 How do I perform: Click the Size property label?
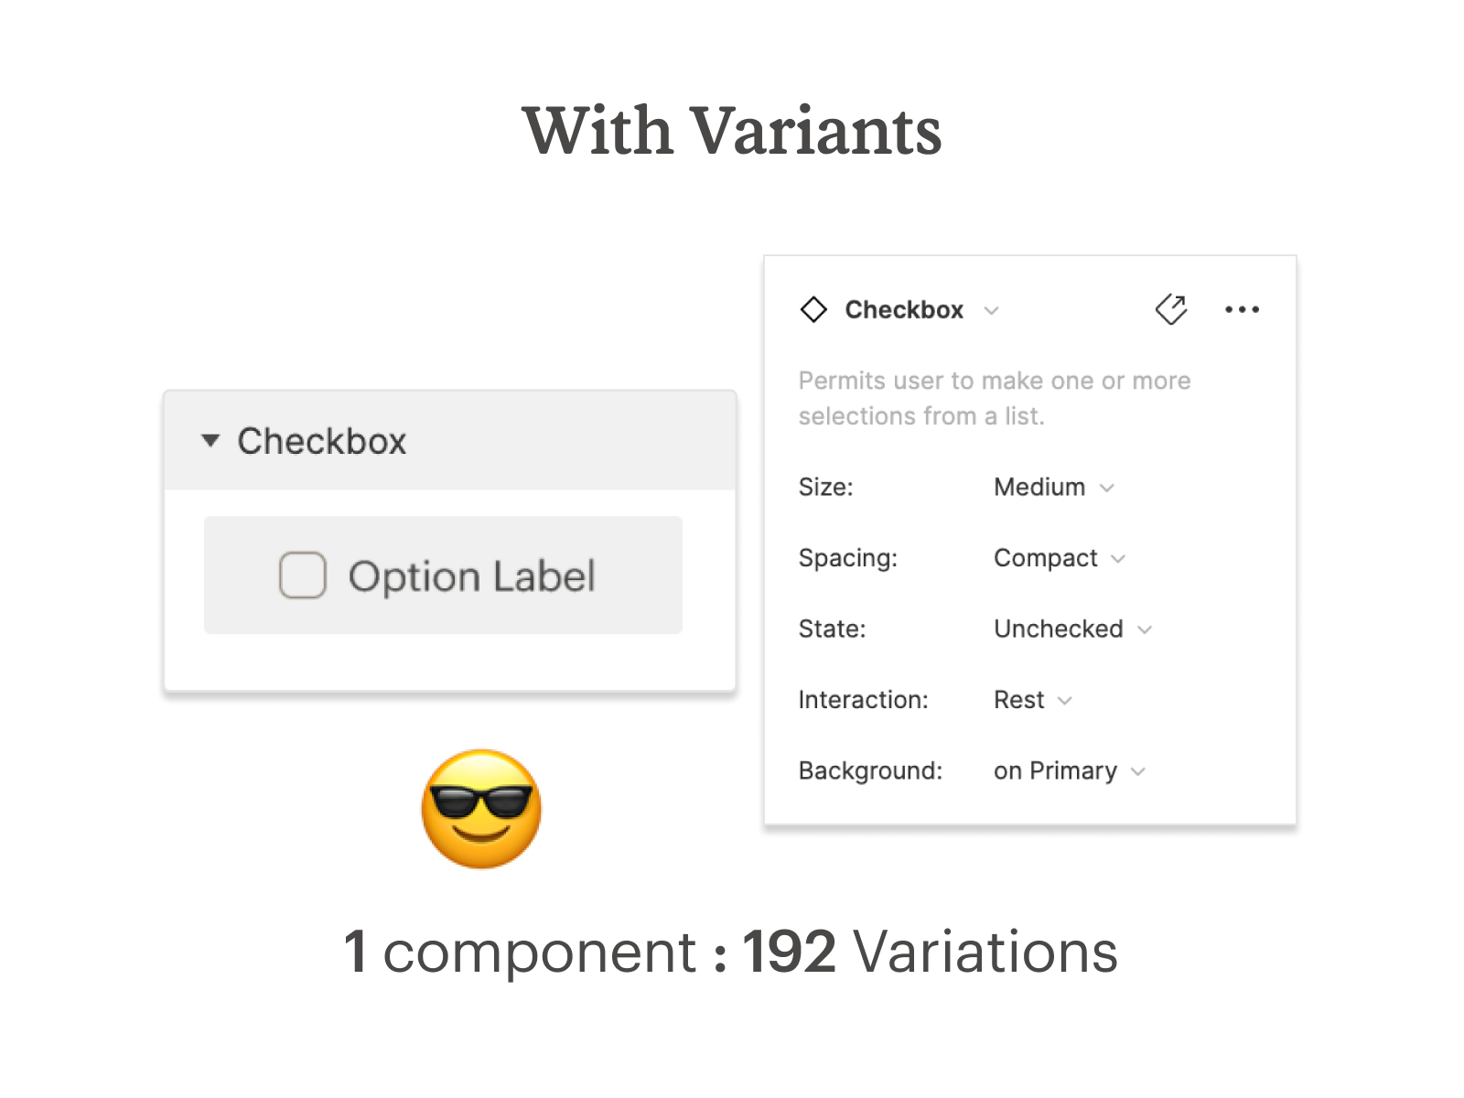point(825,487)
